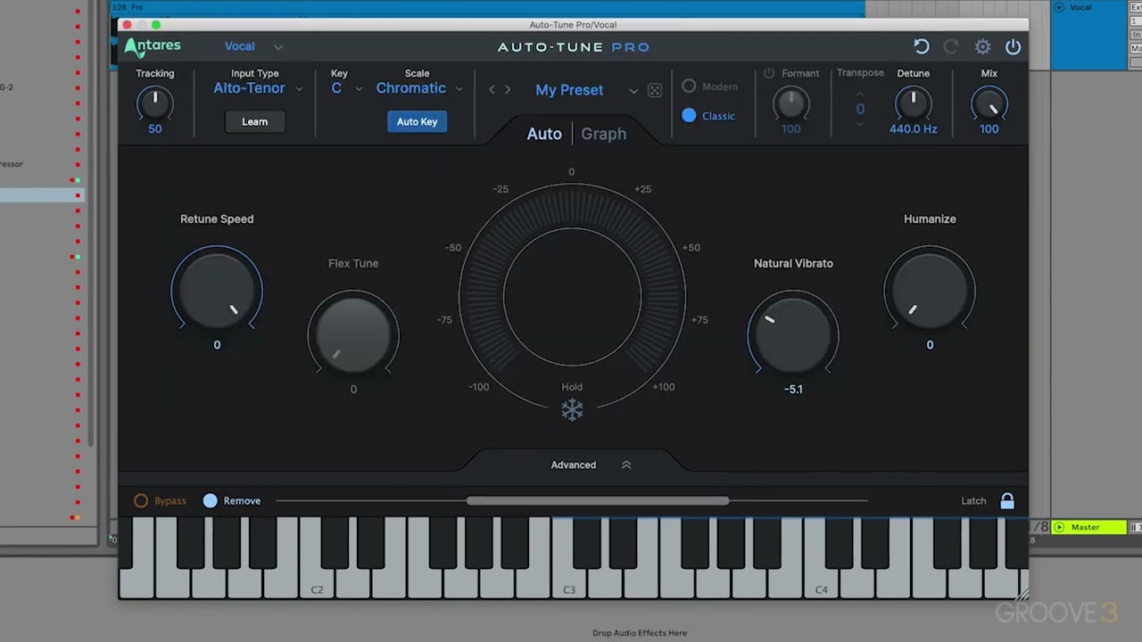Decrease Transpose with the down arrow
Viewport: 1142px width, 642px height.
tap(860, 124)
